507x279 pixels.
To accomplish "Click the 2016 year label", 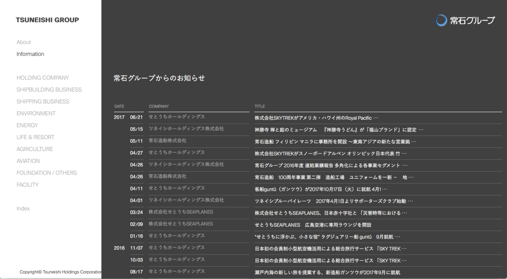I will (119, 248).
